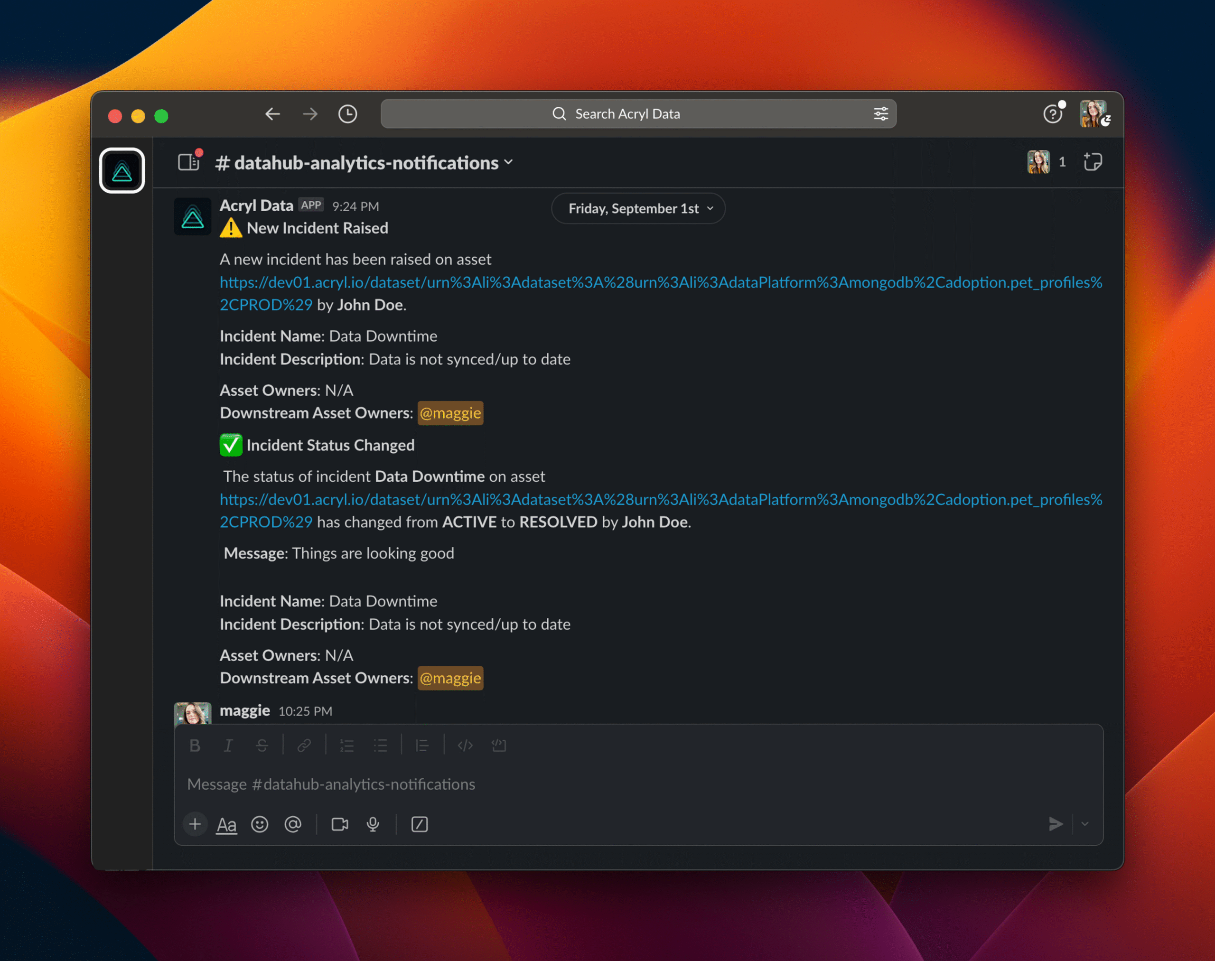
Task: Toggle bold formatting
Action: click(x=195, y=746)
